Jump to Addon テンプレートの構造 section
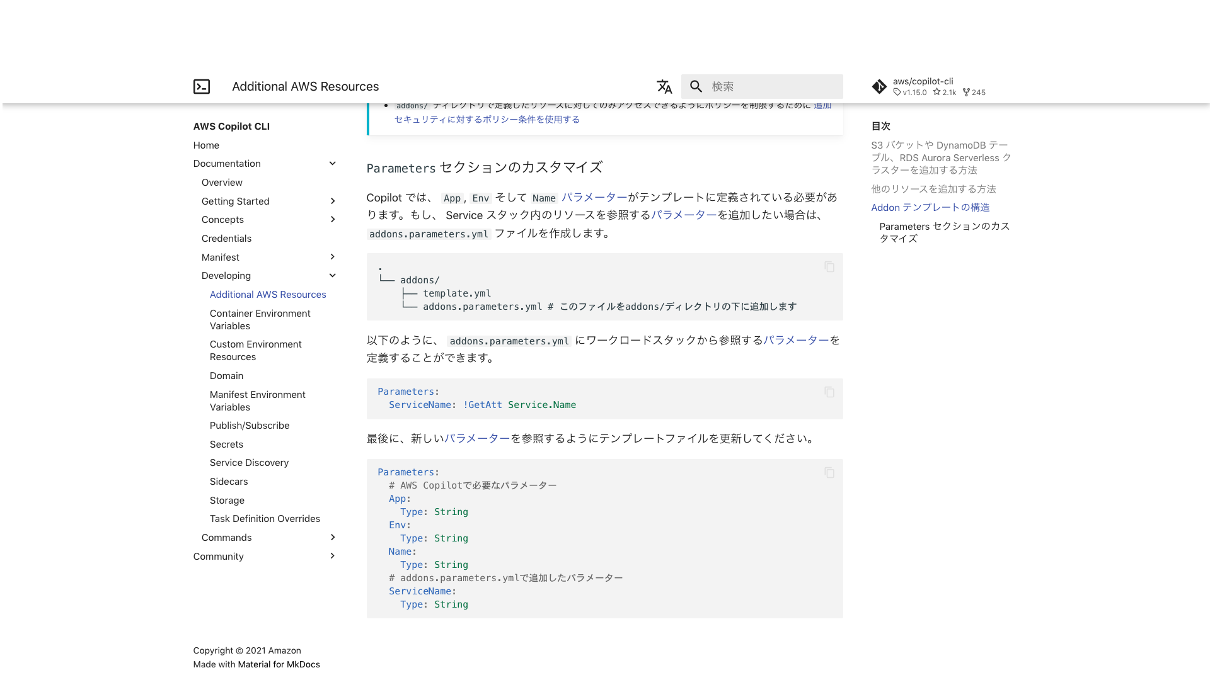The width and height of the screenshot is (1210, 680). click(930, 208)
